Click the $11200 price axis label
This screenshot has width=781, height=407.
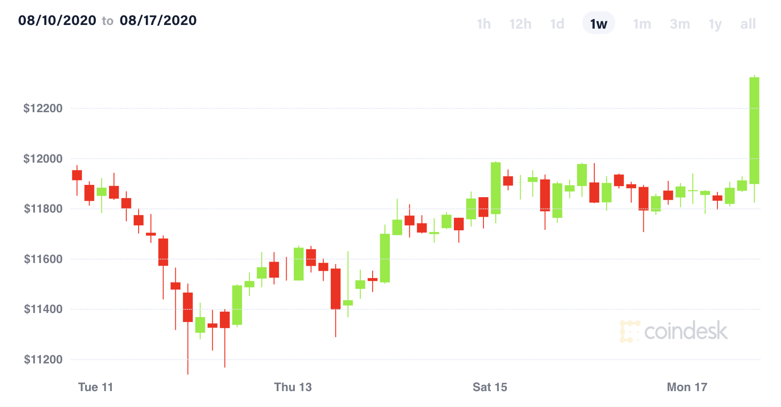[x=43, y=359]
